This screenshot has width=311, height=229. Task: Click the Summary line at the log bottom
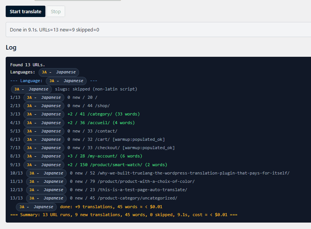click(x=124, y=215)
